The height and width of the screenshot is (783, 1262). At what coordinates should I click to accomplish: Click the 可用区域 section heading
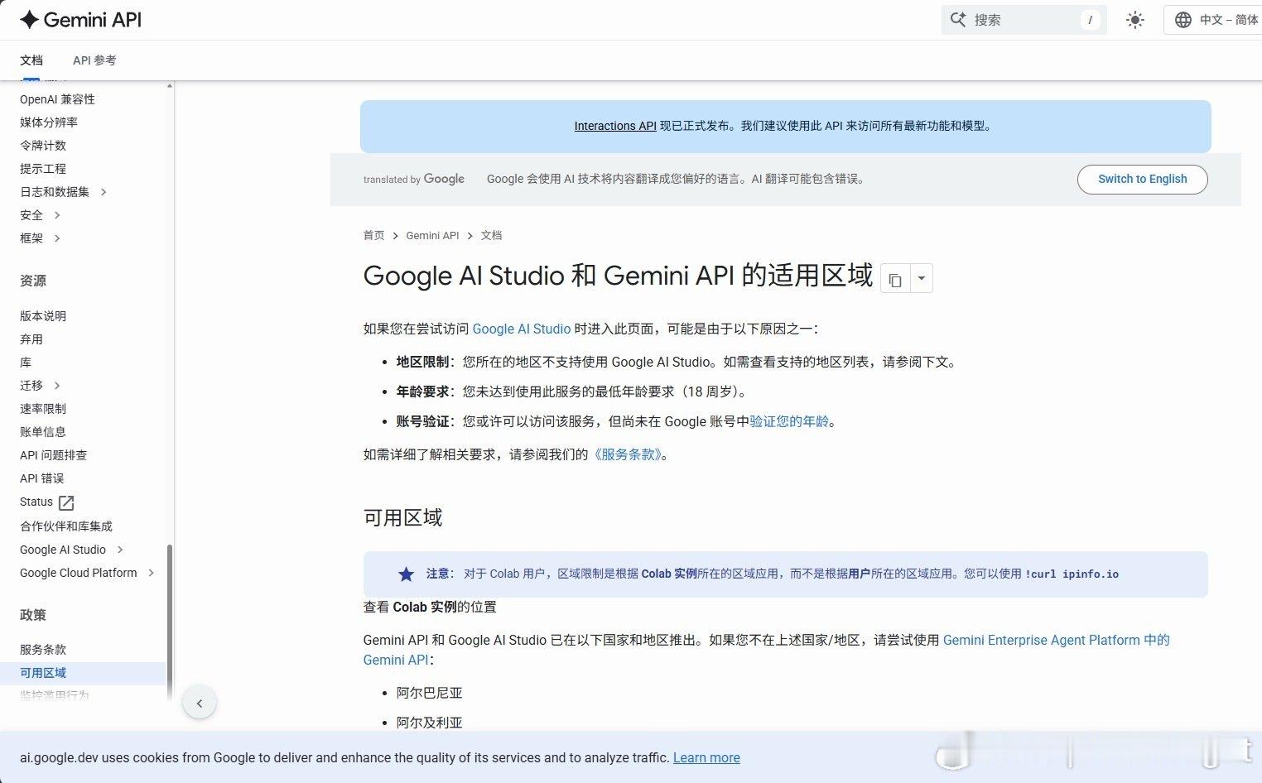[403, 517]
